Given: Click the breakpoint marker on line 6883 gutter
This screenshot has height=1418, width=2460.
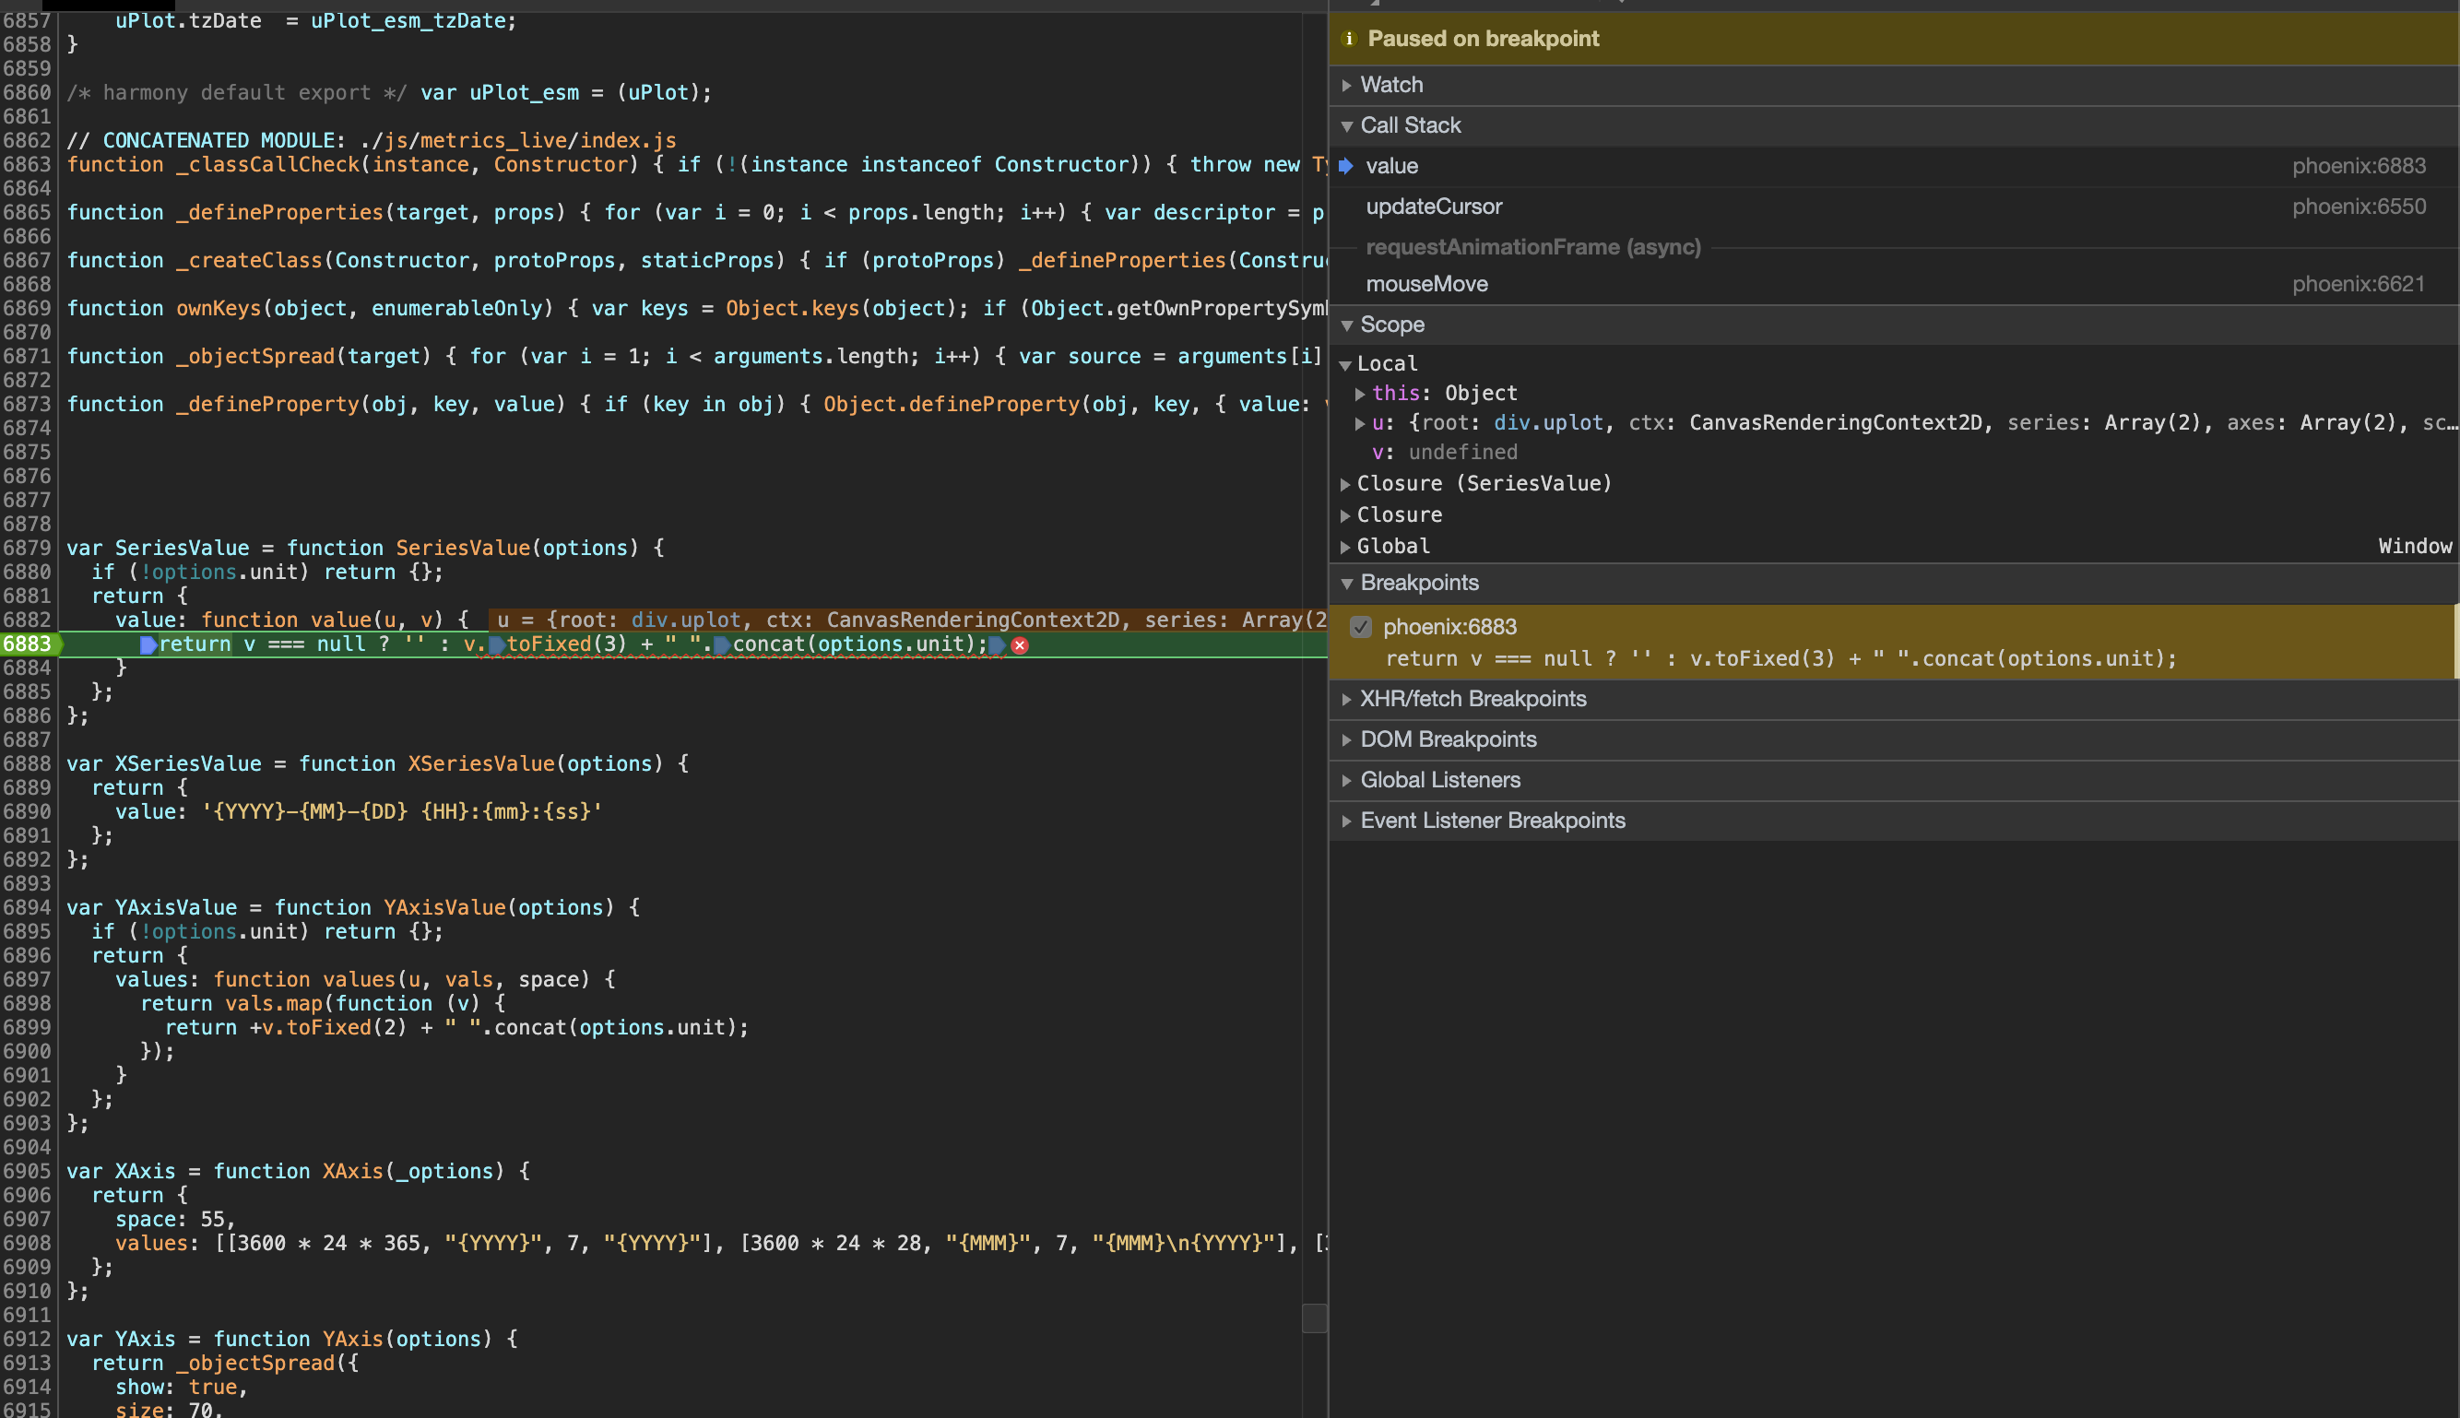Looking at the screenshot, I should click(x=28, y=644).
